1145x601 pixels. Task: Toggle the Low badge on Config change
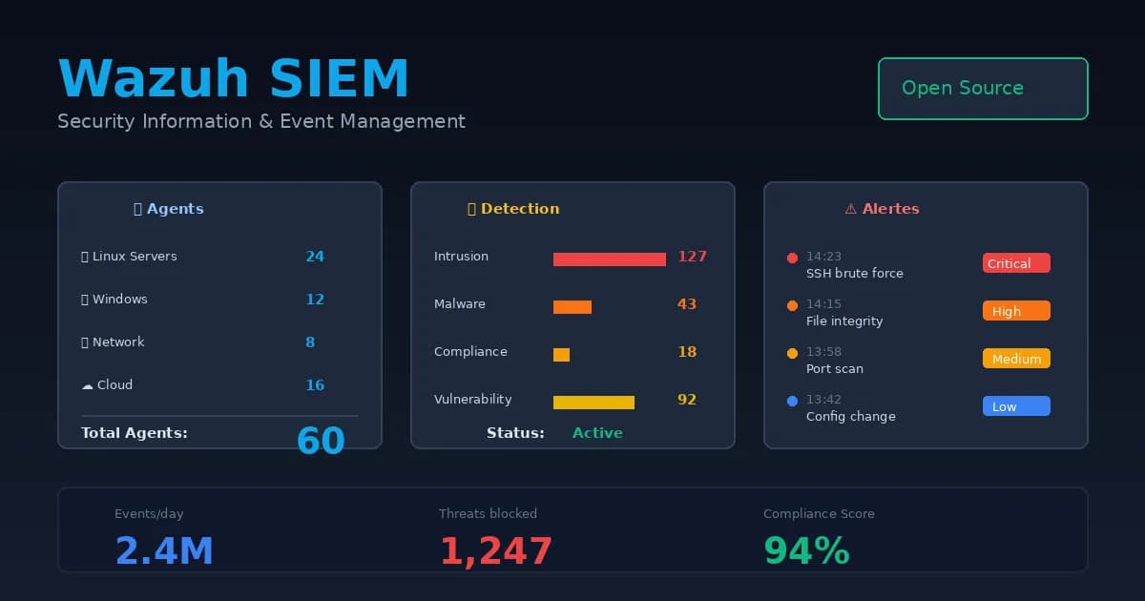(x=1015, y=405)
